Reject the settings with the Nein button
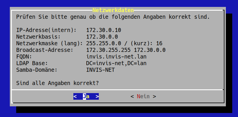This screenshot has width=238, height=117. pyautogui.click(x=143, y=97)
